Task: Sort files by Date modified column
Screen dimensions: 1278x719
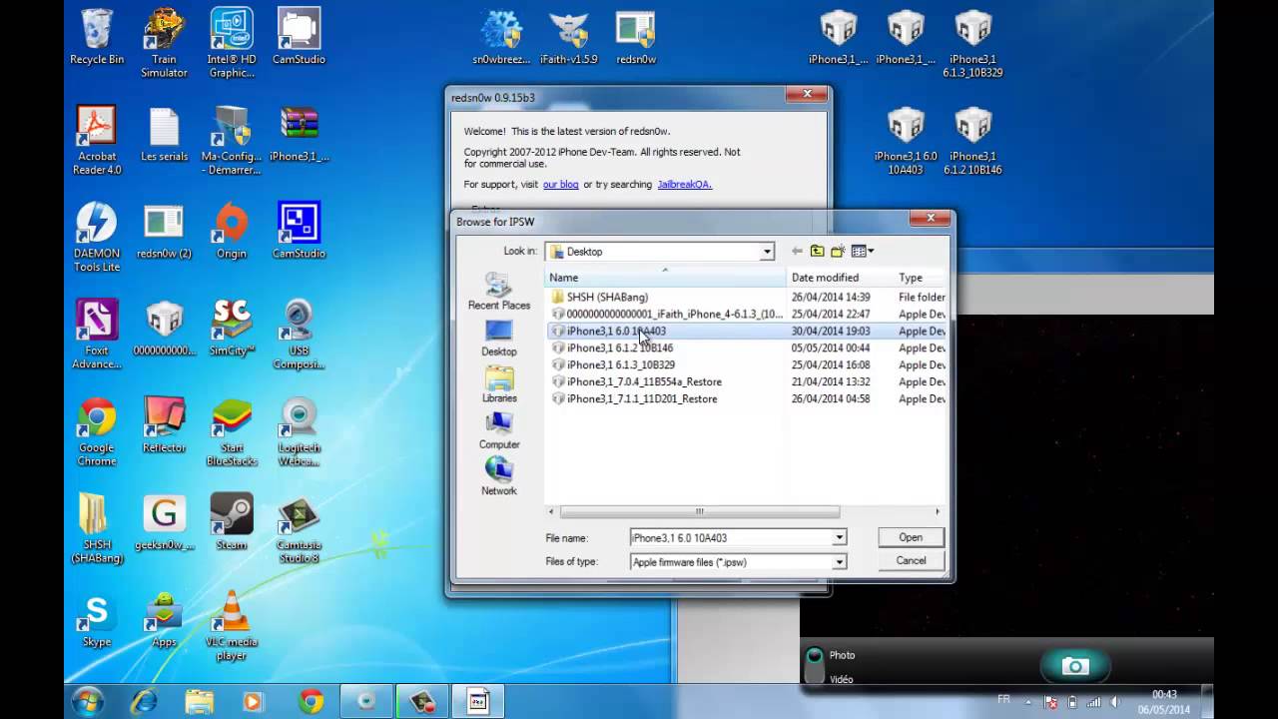Action: tap(839, 278)
